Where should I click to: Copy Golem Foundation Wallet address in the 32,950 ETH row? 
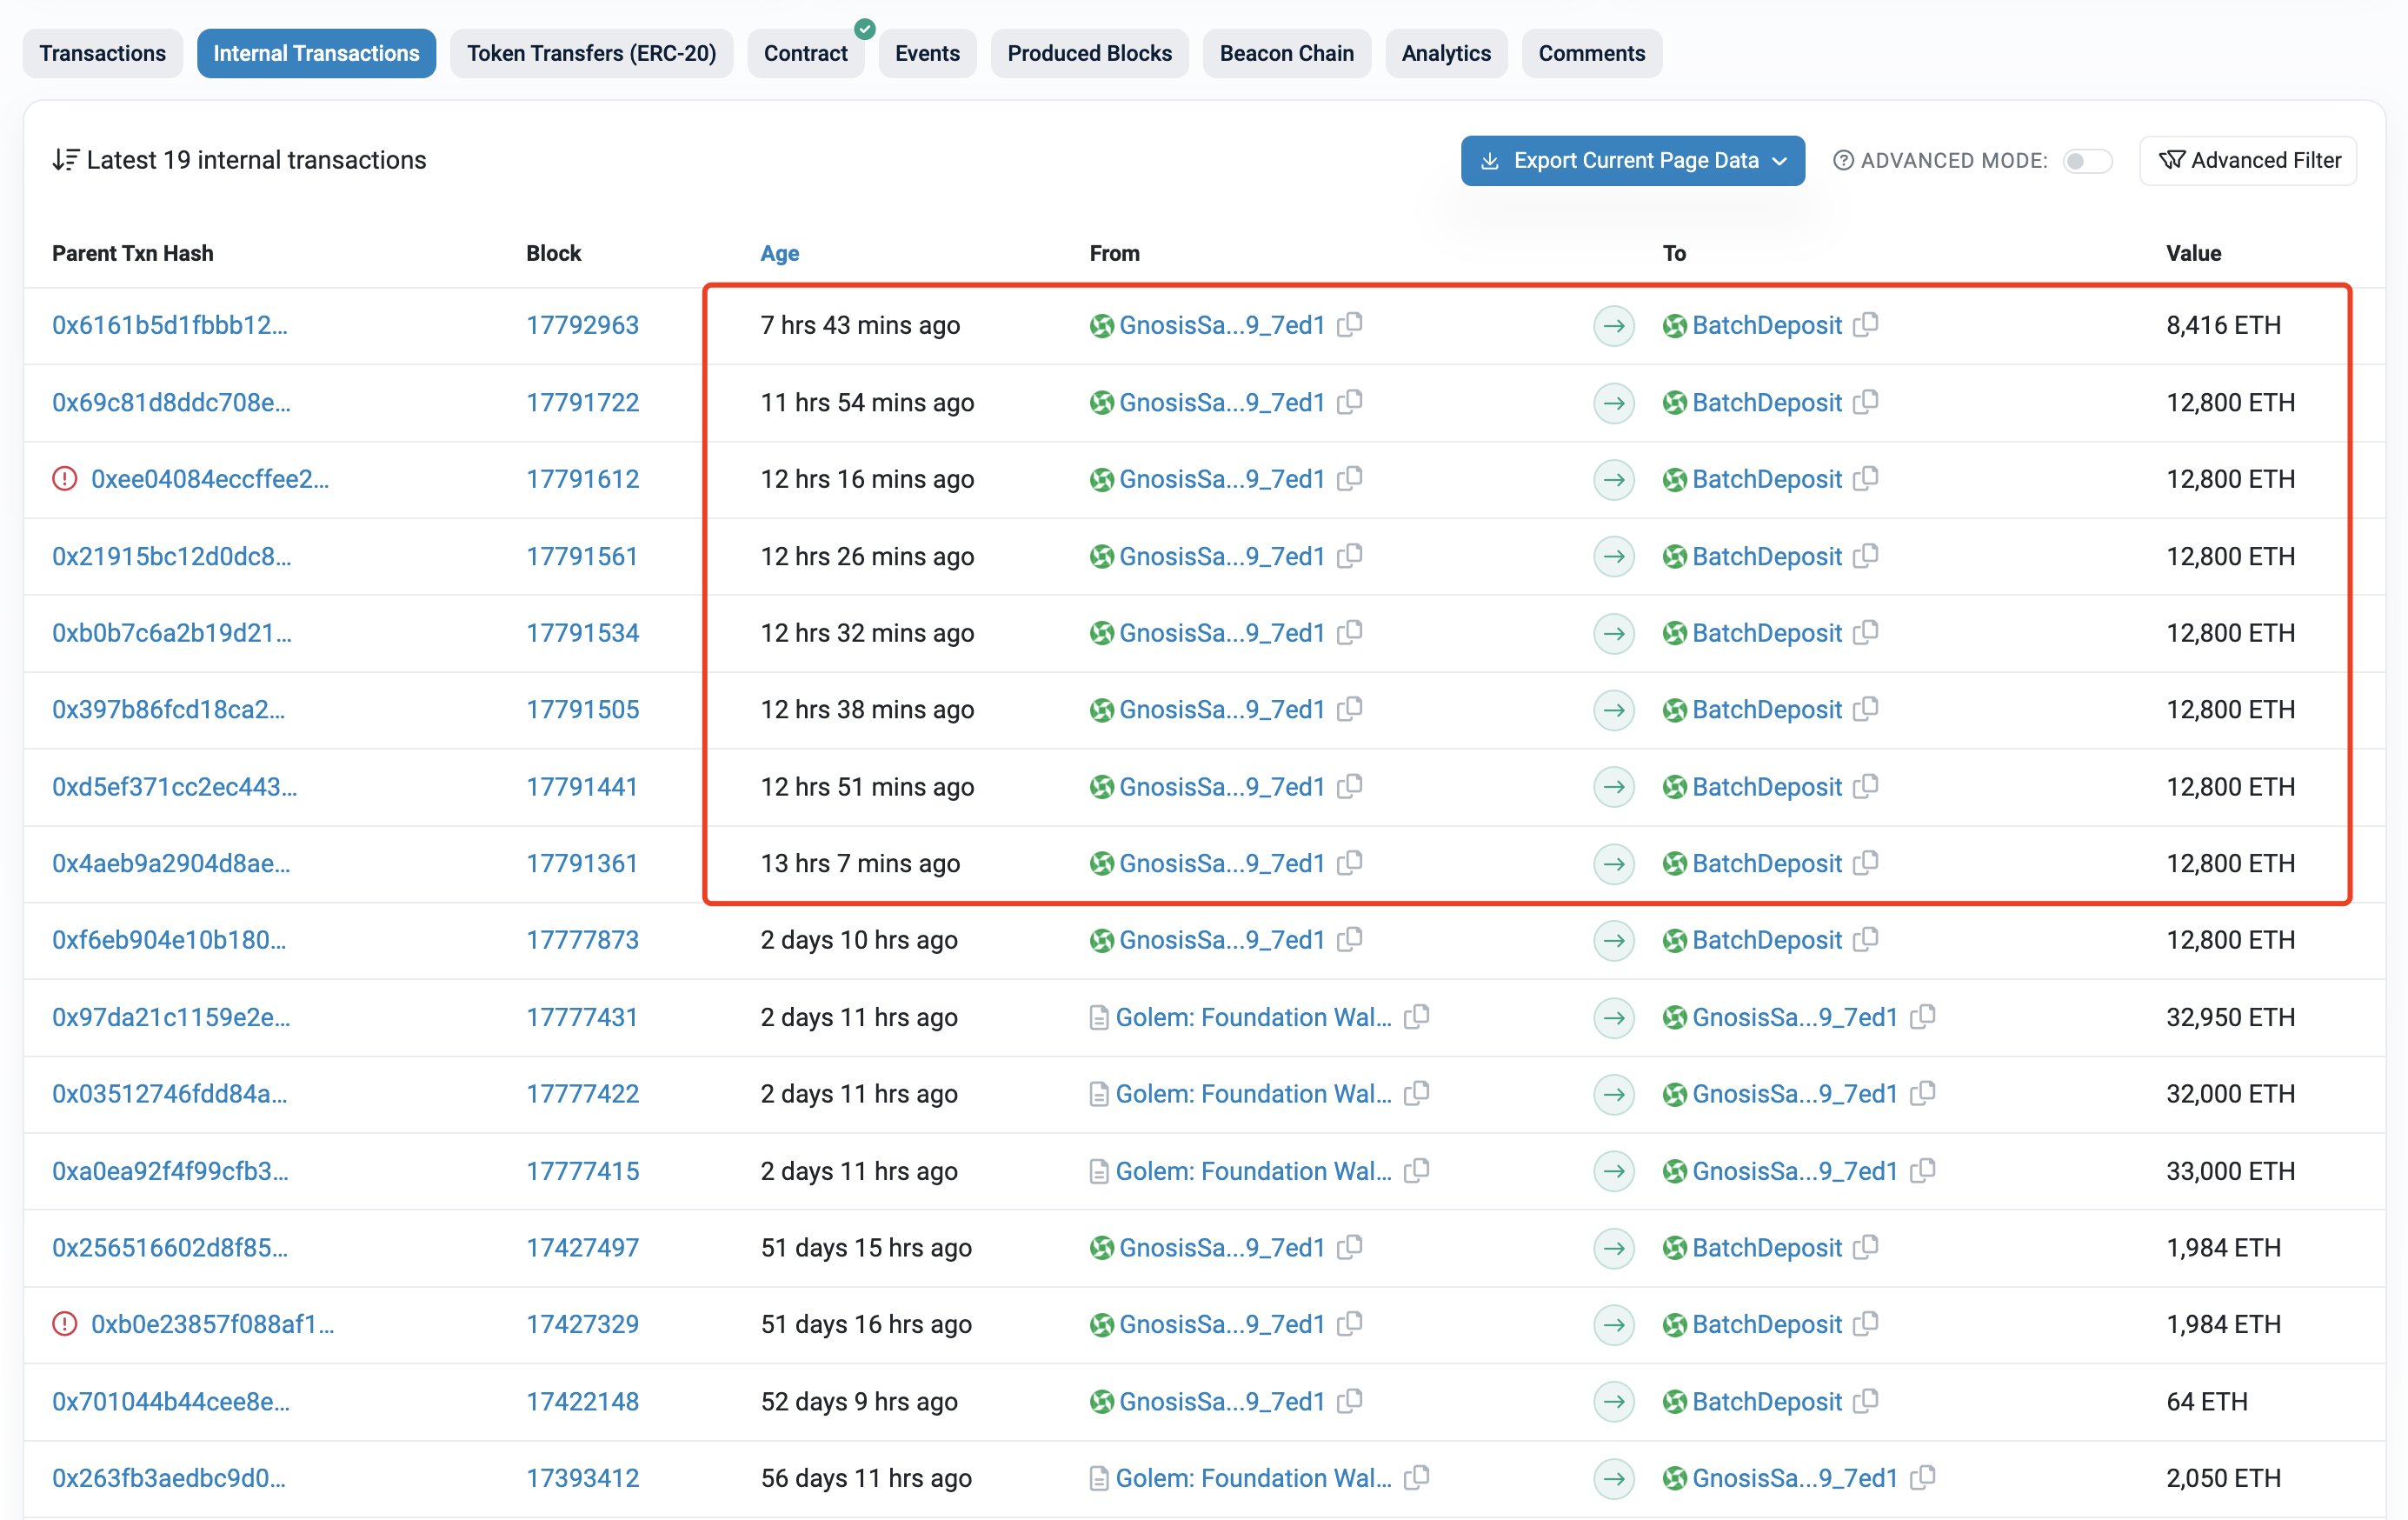(x=1416, y=1017)
